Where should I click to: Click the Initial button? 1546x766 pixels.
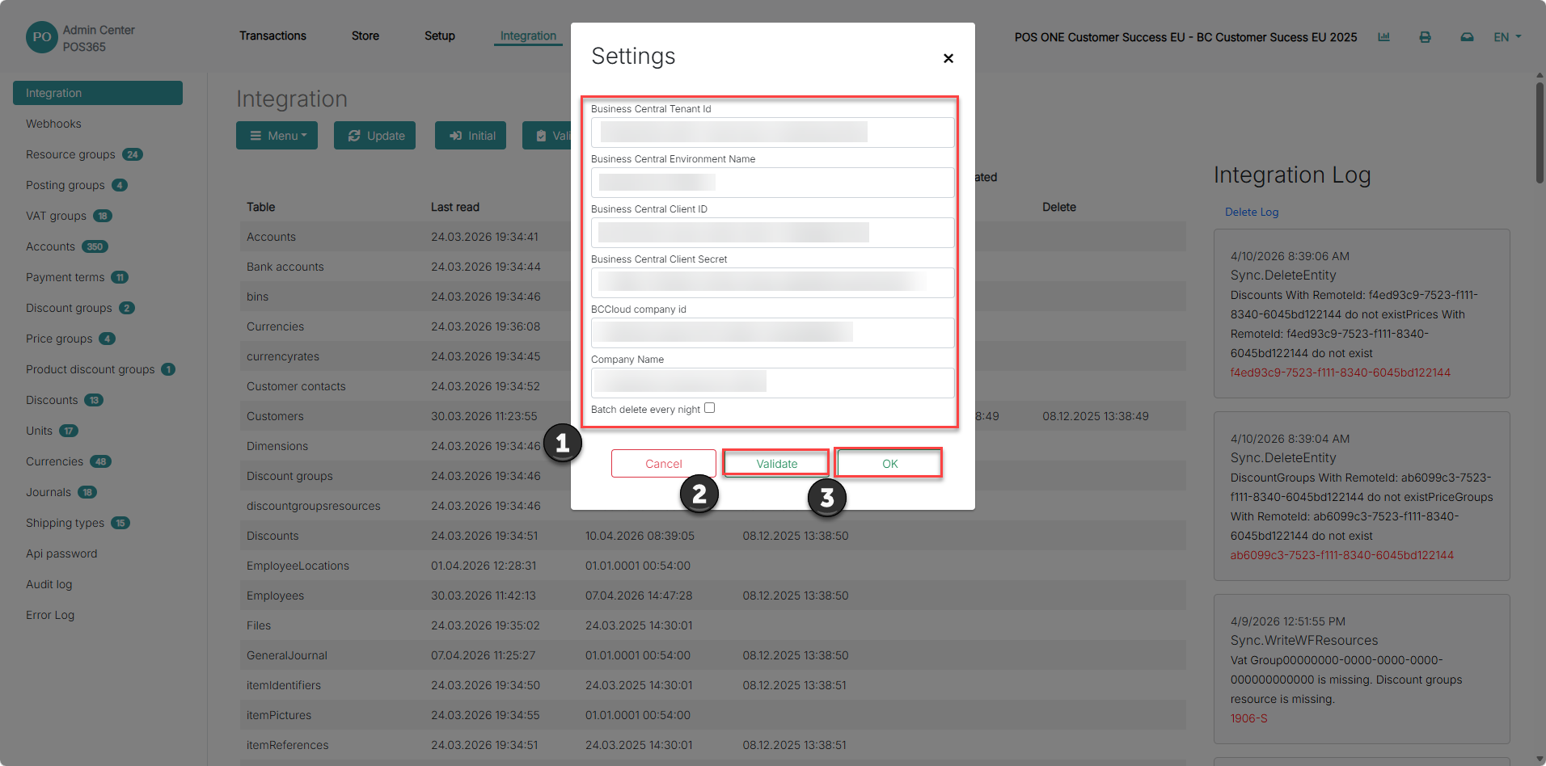tap(471, 136)
